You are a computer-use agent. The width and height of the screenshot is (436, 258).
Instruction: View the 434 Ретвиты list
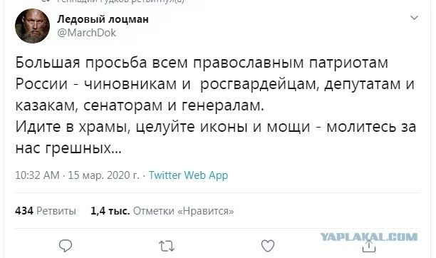(x=46, y=211)
